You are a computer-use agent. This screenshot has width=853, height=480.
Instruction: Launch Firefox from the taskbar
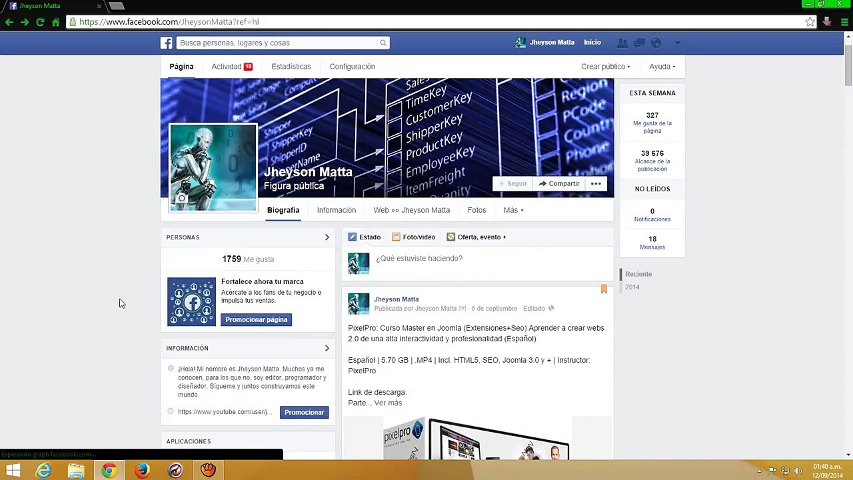pyautogui.click(x=142, y=471)
